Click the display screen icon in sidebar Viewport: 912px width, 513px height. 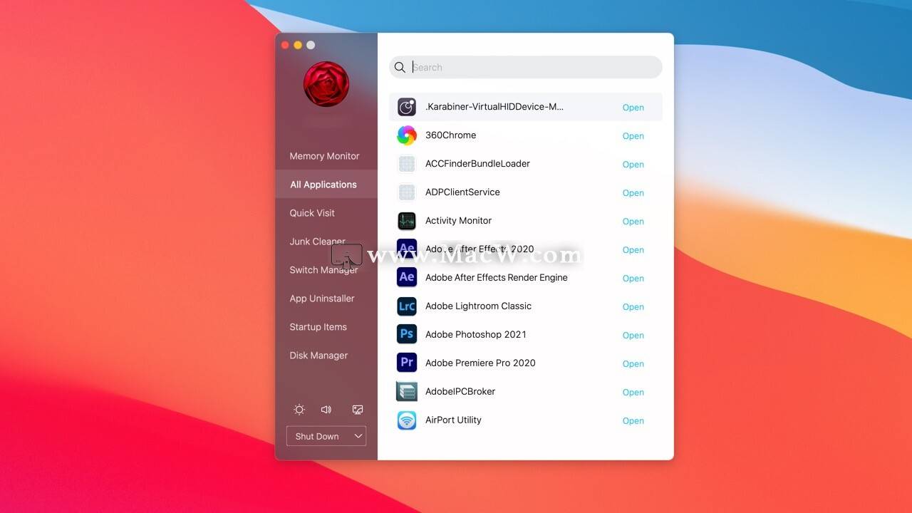coord(358,410)
